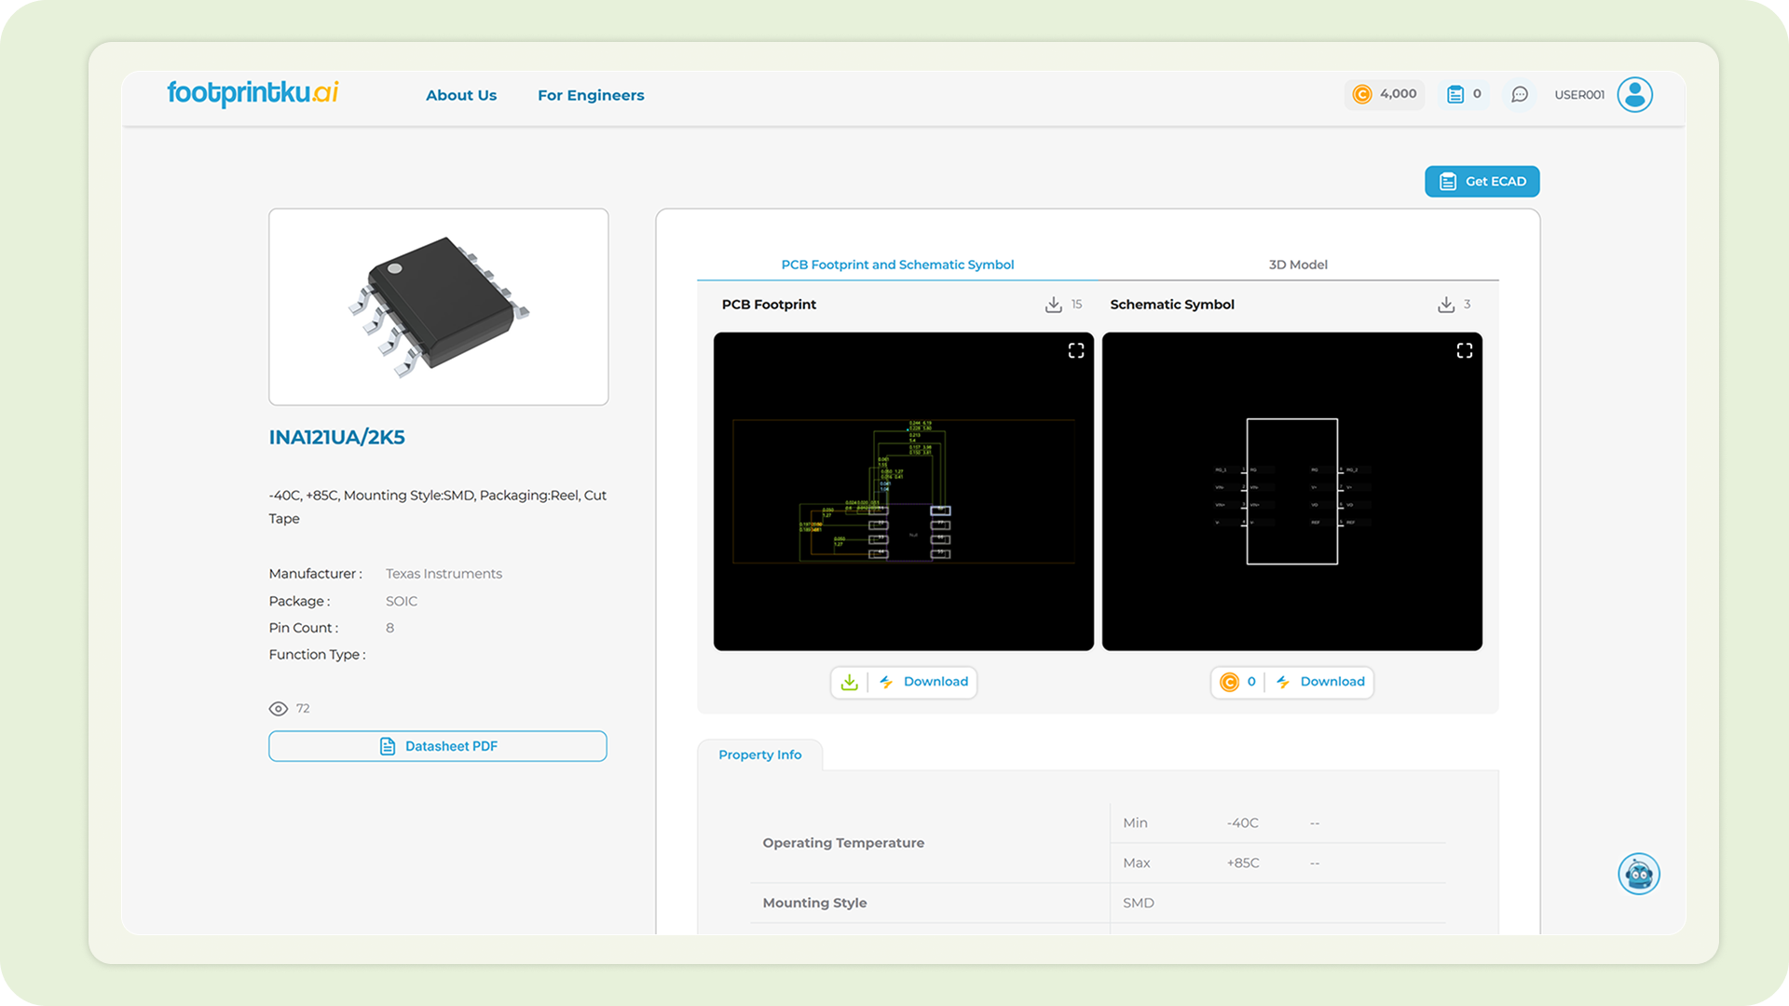Click the eye views icon showing 72
The height and width of the screenshot is (1006, 1789).
[278, 709]
